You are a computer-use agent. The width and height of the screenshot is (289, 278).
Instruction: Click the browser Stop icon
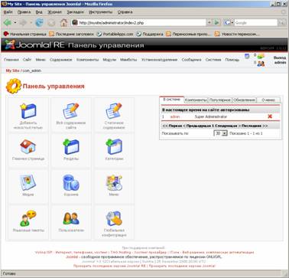[51, 23]
